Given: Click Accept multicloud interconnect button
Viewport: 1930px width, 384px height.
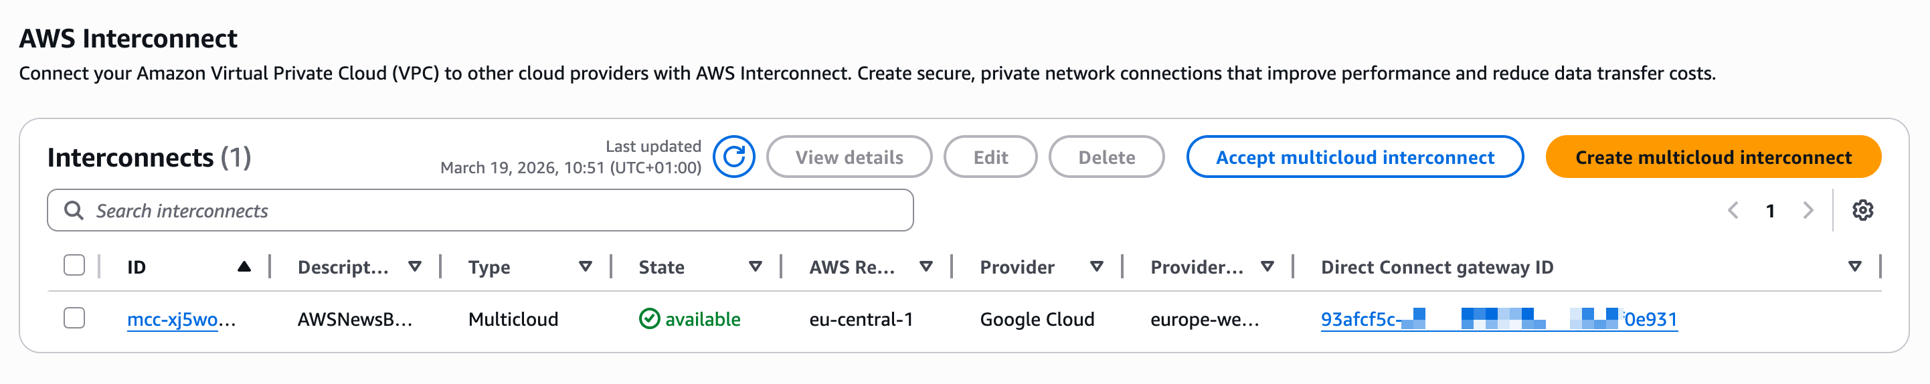Looking at the screenshot, I should (x=1354, y=157).
